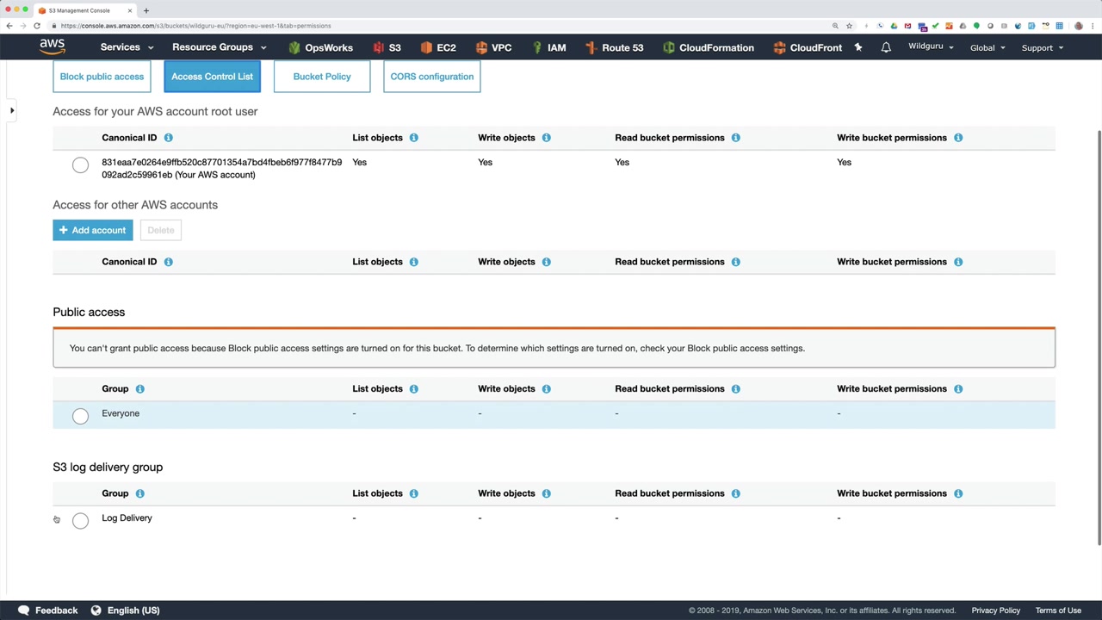Change language via English (US) button

126,611
